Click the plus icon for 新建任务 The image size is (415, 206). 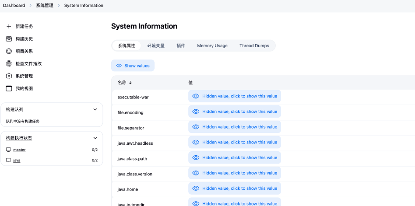click(9, 26)
